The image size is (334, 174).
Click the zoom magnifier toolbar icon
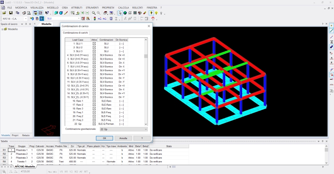tap(93, 13)
